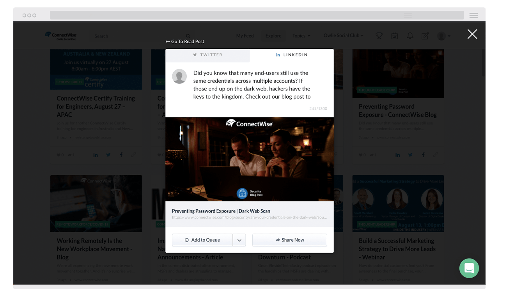Click the Add to Queue button

[x=202, y=240]
